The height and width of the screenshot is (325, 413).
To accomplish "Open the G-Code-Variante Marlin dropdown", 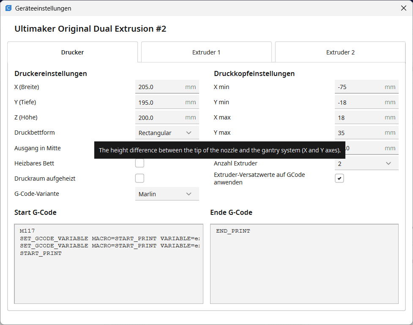I will tap(167, 194).
